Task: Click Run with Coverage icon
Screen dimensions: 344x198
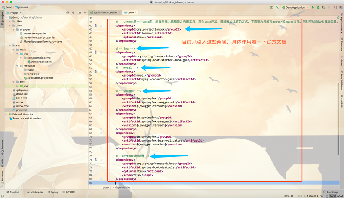Action: (323, 7)
